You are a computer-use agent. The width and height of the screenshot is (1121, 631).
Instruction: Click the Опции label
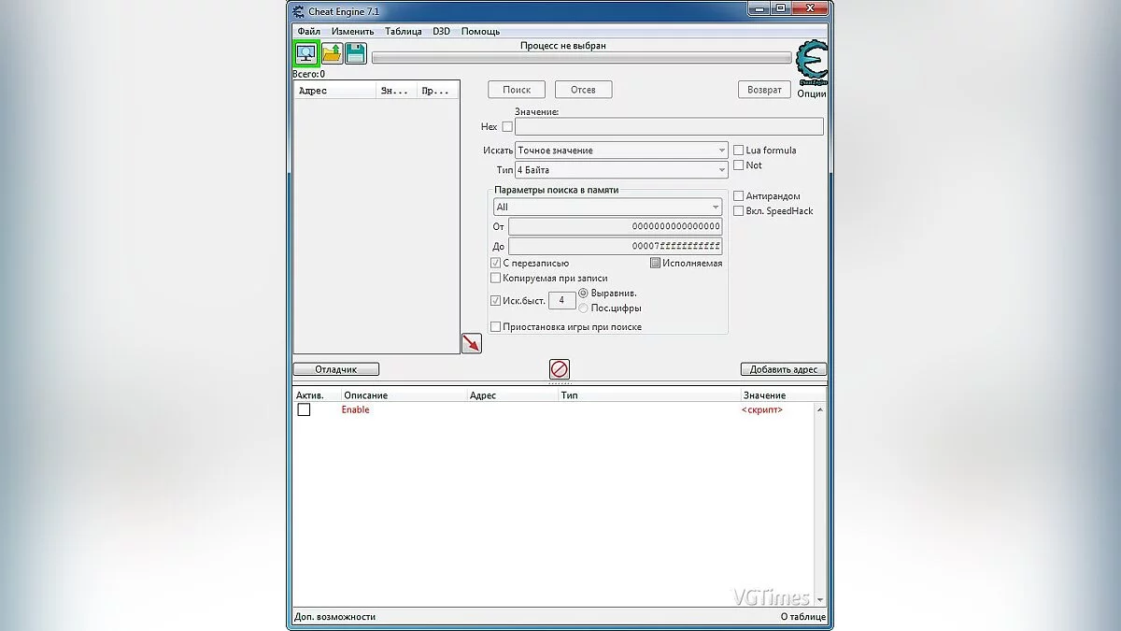coord(812,93)
